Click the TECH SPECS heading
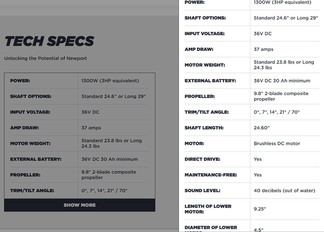Screen dimensions: 324x232 coord(49,41)
